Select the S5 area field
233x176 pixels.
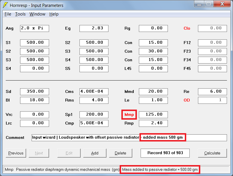coord(94,69)
